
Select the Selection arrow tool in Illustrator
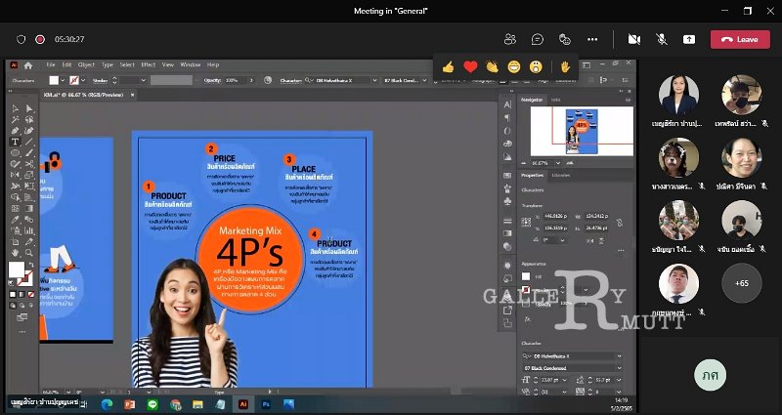click(x=15, y=108)
